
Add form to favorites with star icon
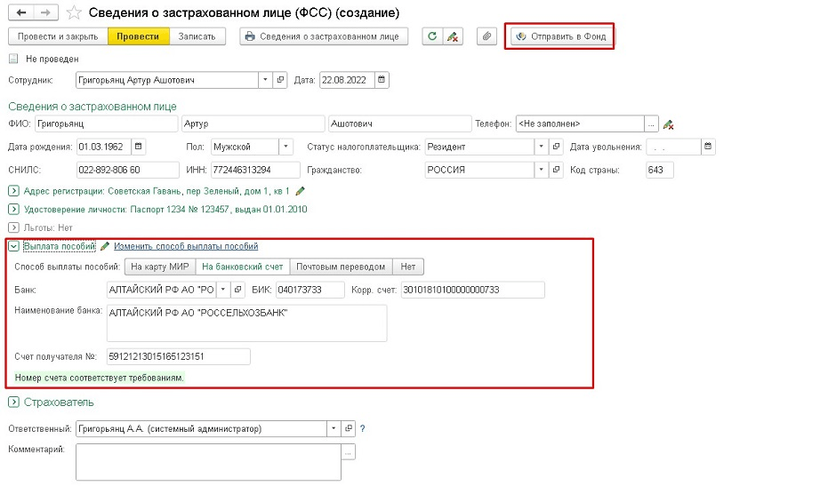[76, 13]
